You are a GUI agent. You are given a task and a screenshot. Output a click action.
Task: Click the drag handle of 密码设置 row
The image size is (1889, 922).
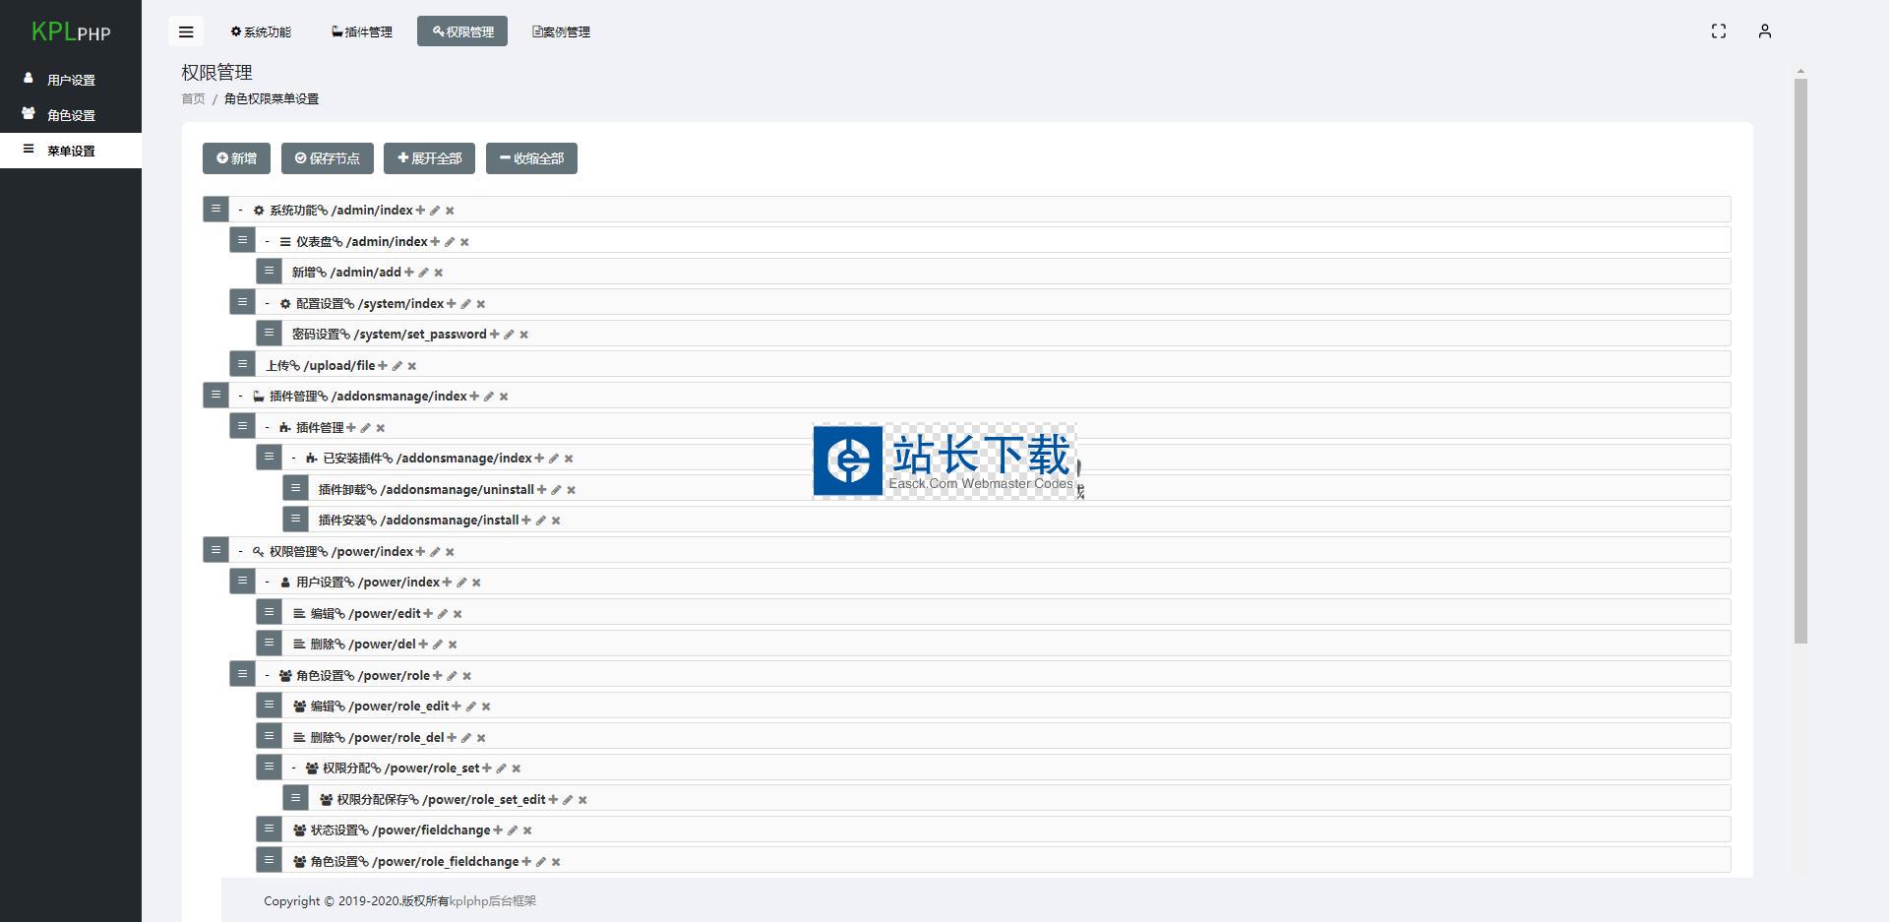point(269,334)
